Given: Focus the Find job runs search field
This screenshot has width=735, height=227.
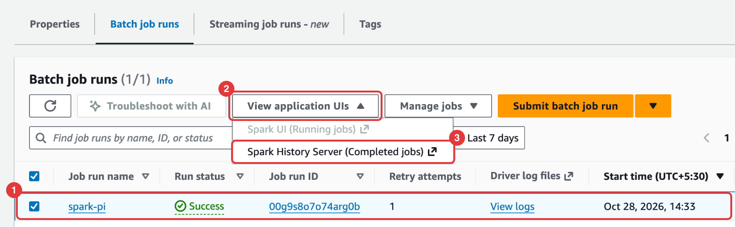Looking at the screenshot, I should click(x=131, y=138).
